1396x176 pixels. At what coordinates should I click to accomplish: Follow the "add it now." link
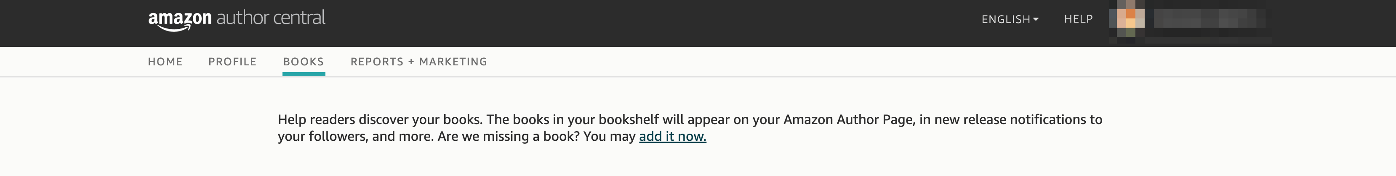click(x=672, y=137)
